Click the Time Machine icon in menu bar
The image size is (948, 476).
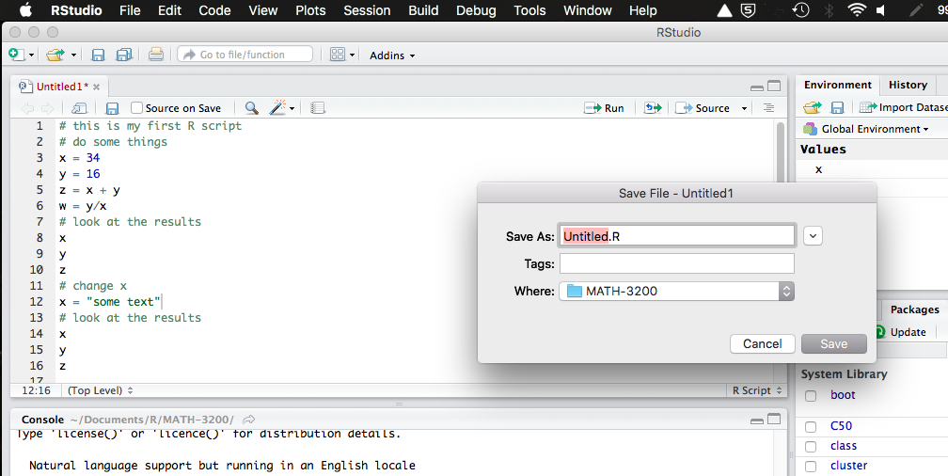pyautogui.click(x=801, y=9)
